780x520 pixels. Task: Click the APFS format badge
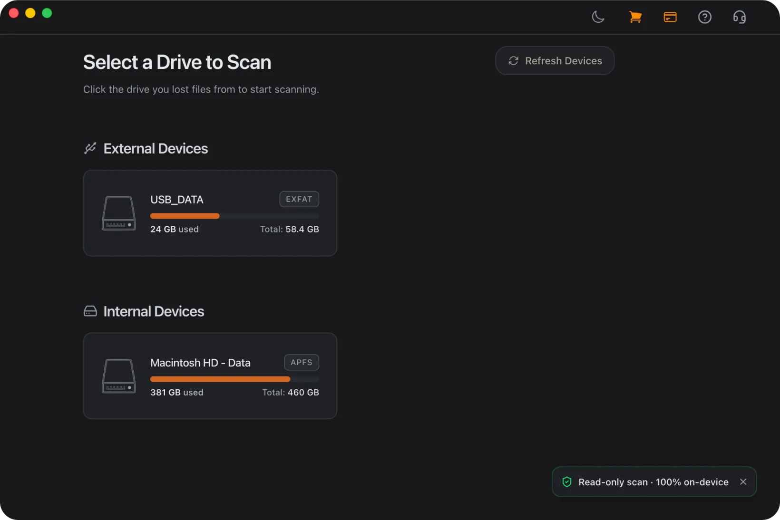[x=302, y=362]
